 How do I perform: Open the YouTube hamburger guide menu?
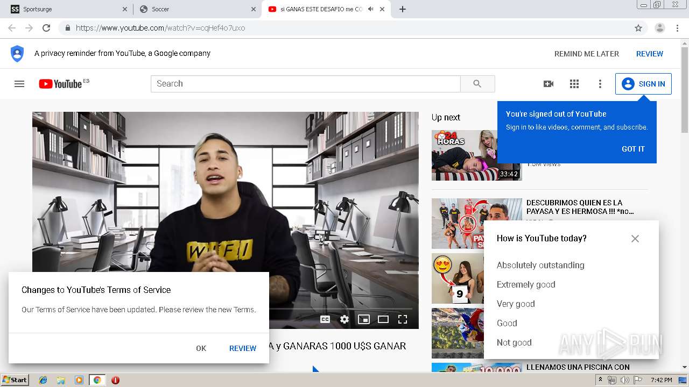click(19, 84)
